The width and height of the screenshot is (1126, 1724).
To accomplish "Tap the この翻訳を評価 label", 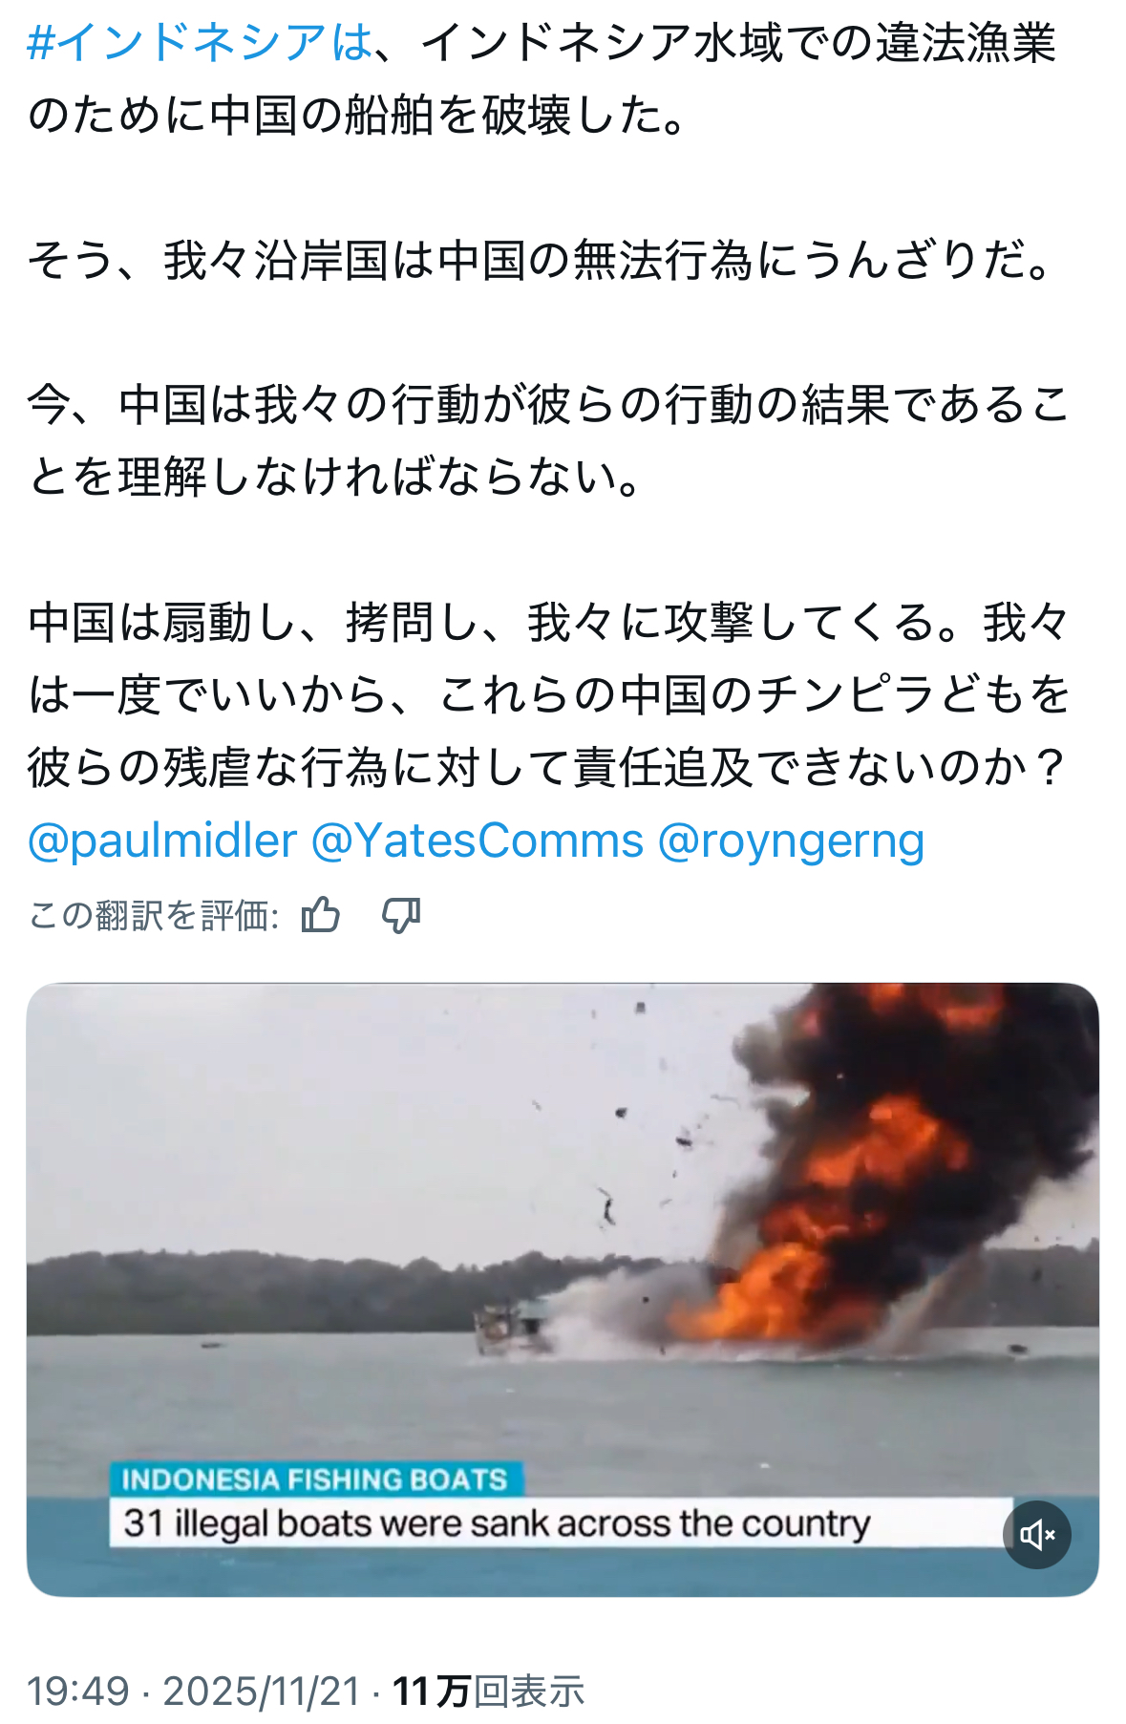I will coord(153,915).
